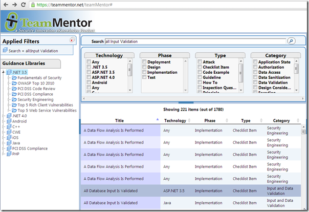309x212 pixels.
Task: Expand the .NET 4.0 tree node
Action: point(4,116)
